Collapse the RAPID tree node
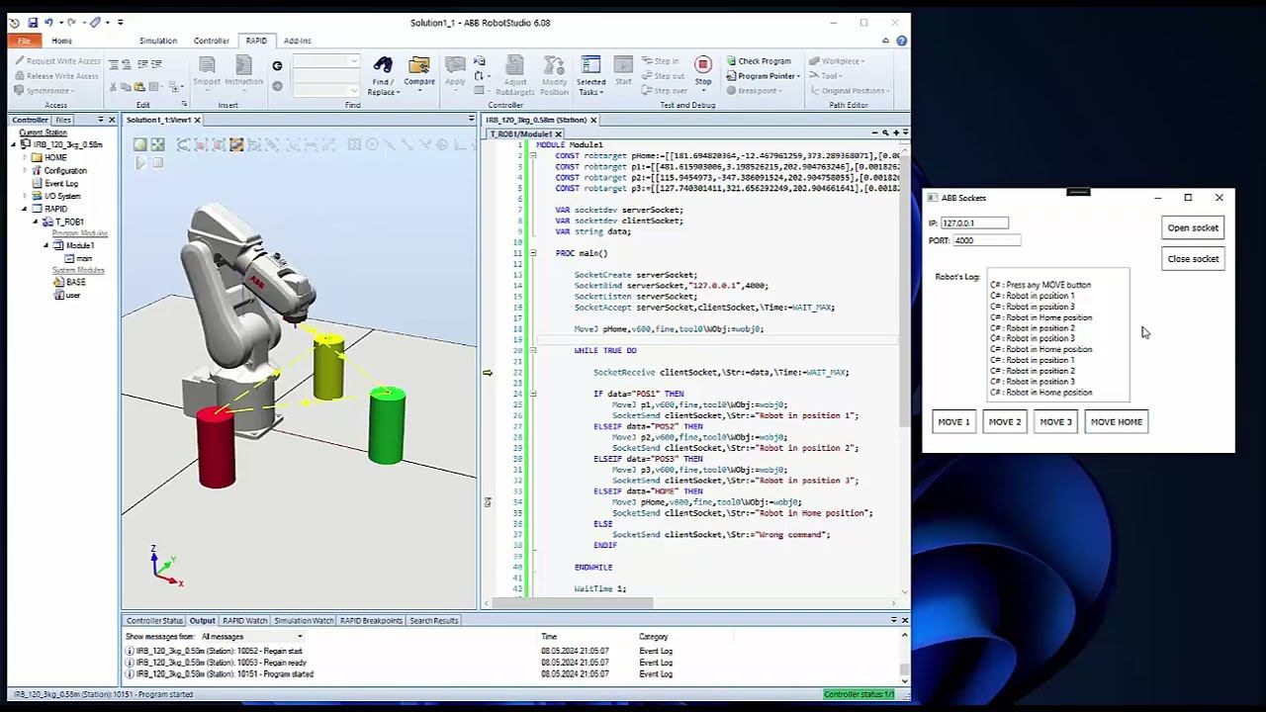Image resolution: width=1266 pixels, height=712 pixels. pyautogui.click(x=25, y=209)
